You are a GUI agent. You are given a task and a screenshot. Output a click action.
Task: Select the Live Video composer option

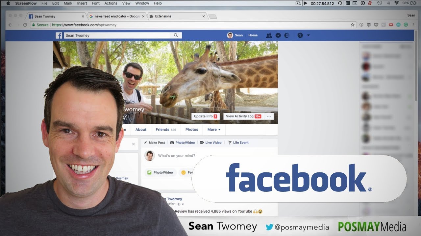pyautogui.click(x=211, y=143)
